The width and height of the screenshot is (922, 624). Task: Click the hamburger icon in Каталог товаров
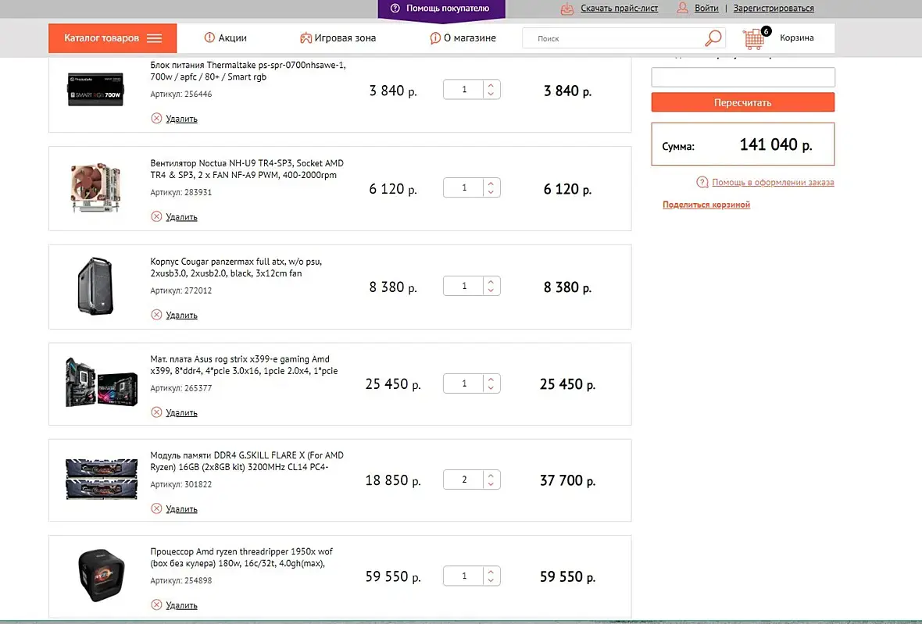154,38
